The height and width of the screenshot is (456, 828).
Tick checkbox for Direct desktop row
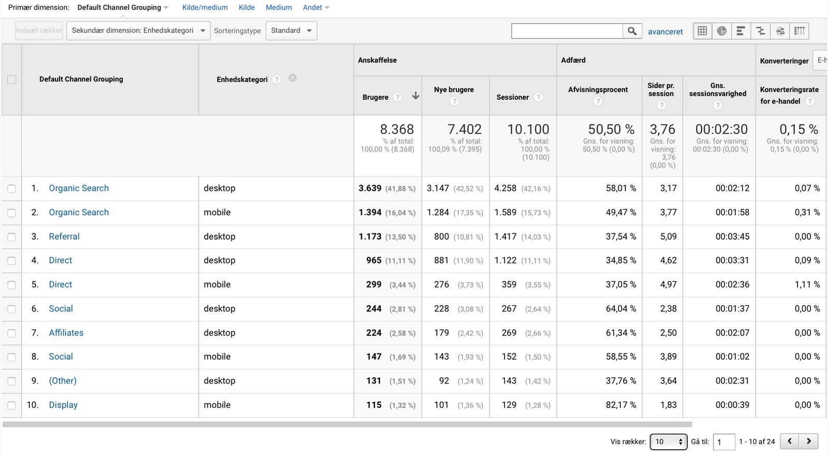11,261
